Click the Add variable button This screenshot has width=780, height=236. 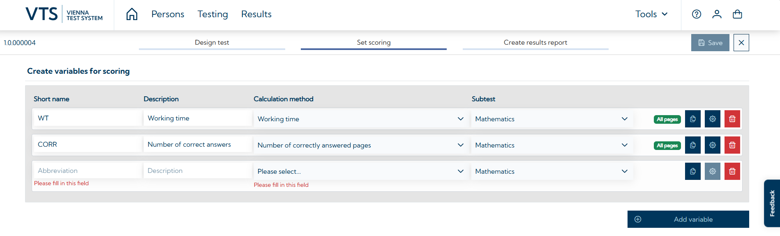688,219
